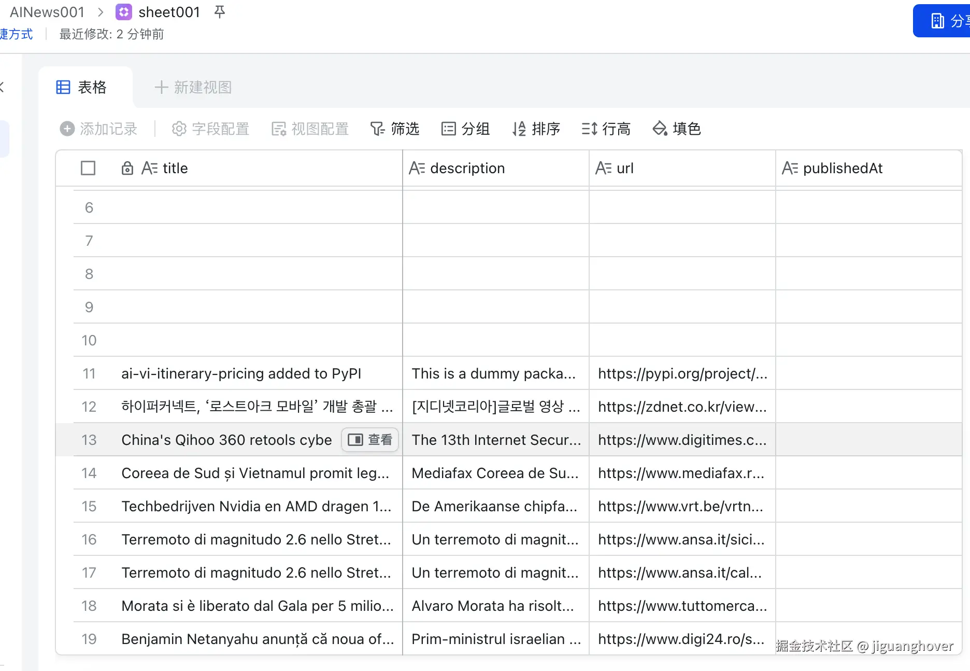Select row number 6
This screenshot has width=970, height=671.
[89, 207]
